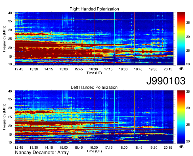Select the J990103 observation label
This screenshot has width=193, height=156.
pyautogui.click(x=166, y=81)
